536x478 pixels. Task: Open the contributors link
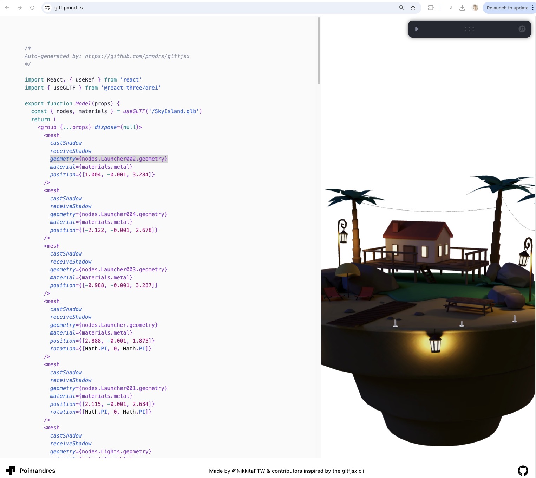[x=287, y=471]
